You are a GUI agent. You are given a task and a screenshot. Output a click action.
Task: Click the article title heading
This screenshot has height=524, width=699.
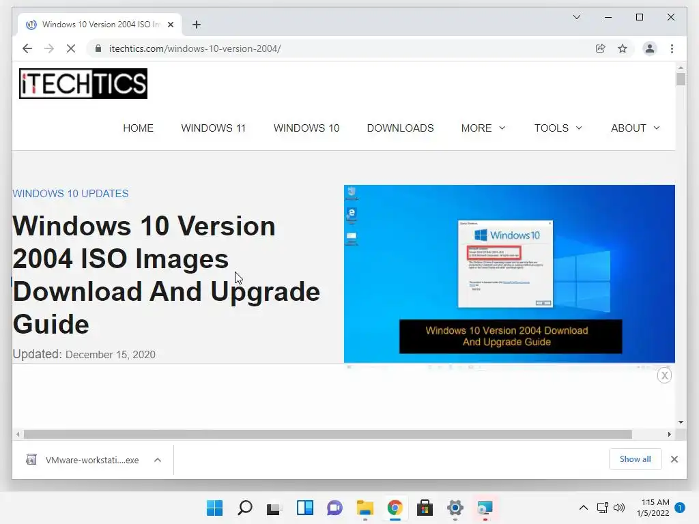tap(167, 274)
